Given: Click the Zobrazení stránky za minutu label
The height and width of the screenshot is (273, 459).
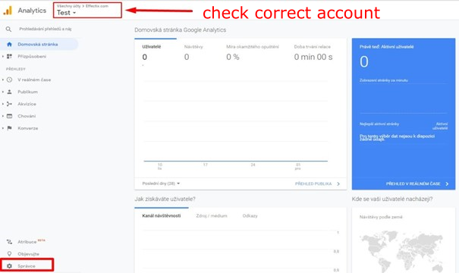Looking at the screenshot, I should pos(383,80).
